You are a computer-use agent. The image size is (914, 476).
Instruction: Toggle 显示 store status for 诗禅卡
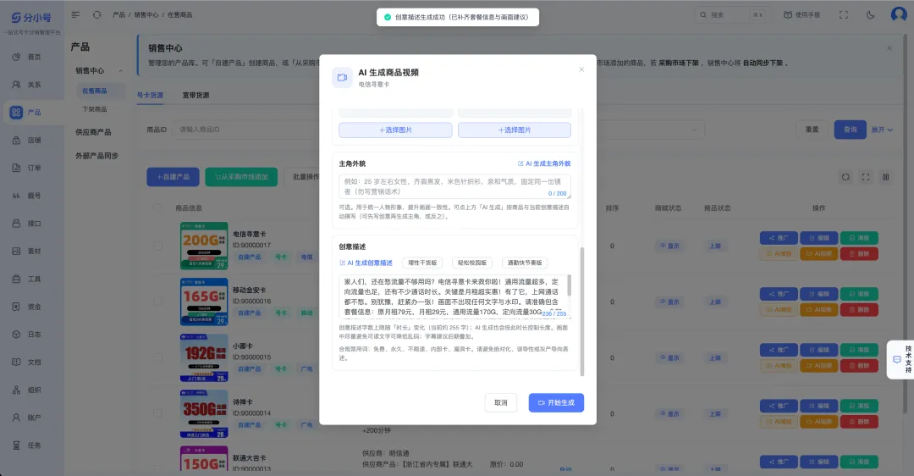669,413
